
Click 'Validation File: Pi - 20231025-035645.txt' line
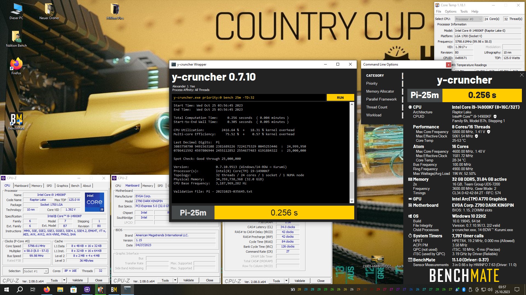click(x=213, y=191)
